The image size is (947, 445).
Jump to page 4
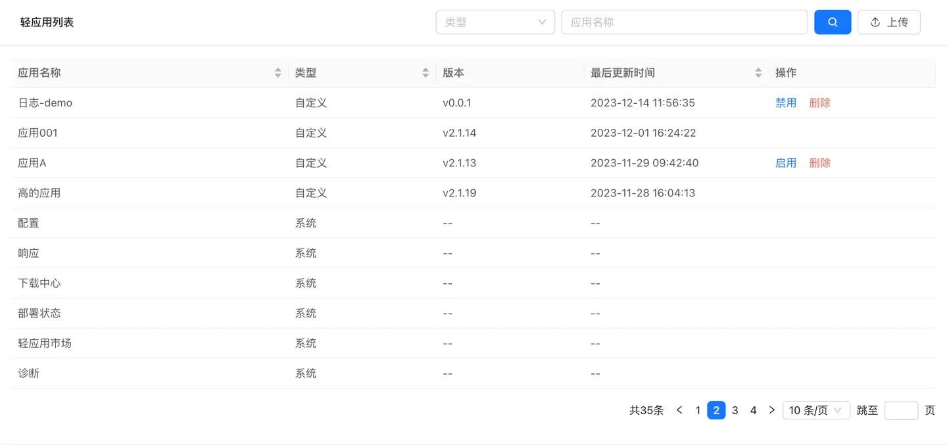[754, 410]
